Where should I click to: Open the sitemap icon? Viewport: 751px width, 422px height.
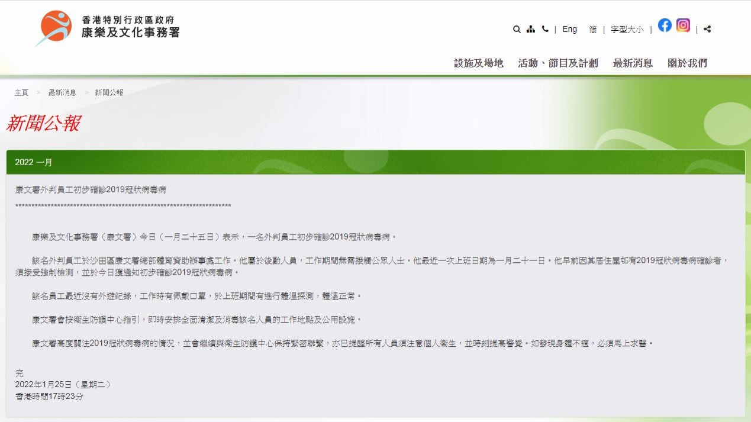pyautogui.click(x=531, y=29)
